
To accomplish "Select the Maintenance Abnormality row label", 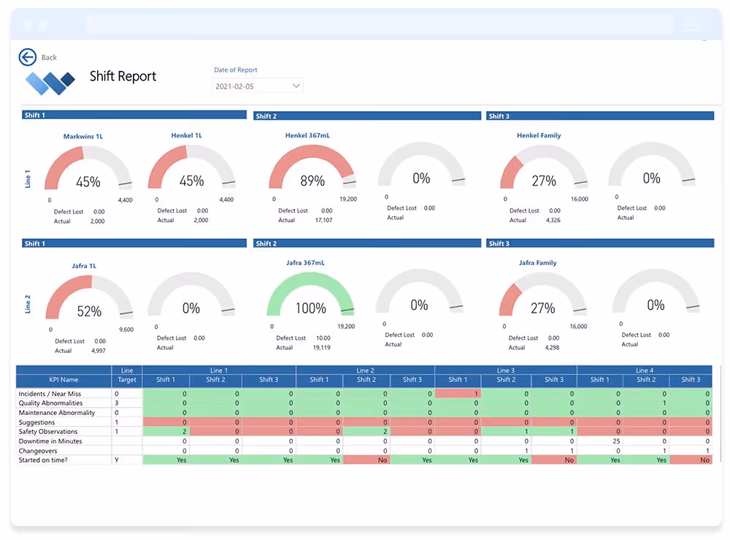I will click(x=57, y=413).
